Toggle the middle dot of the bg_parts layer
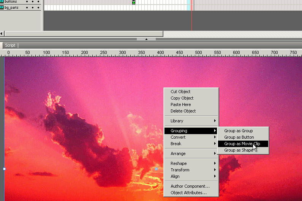The width and height of the screenshot is (302, 201). [33, 8]
